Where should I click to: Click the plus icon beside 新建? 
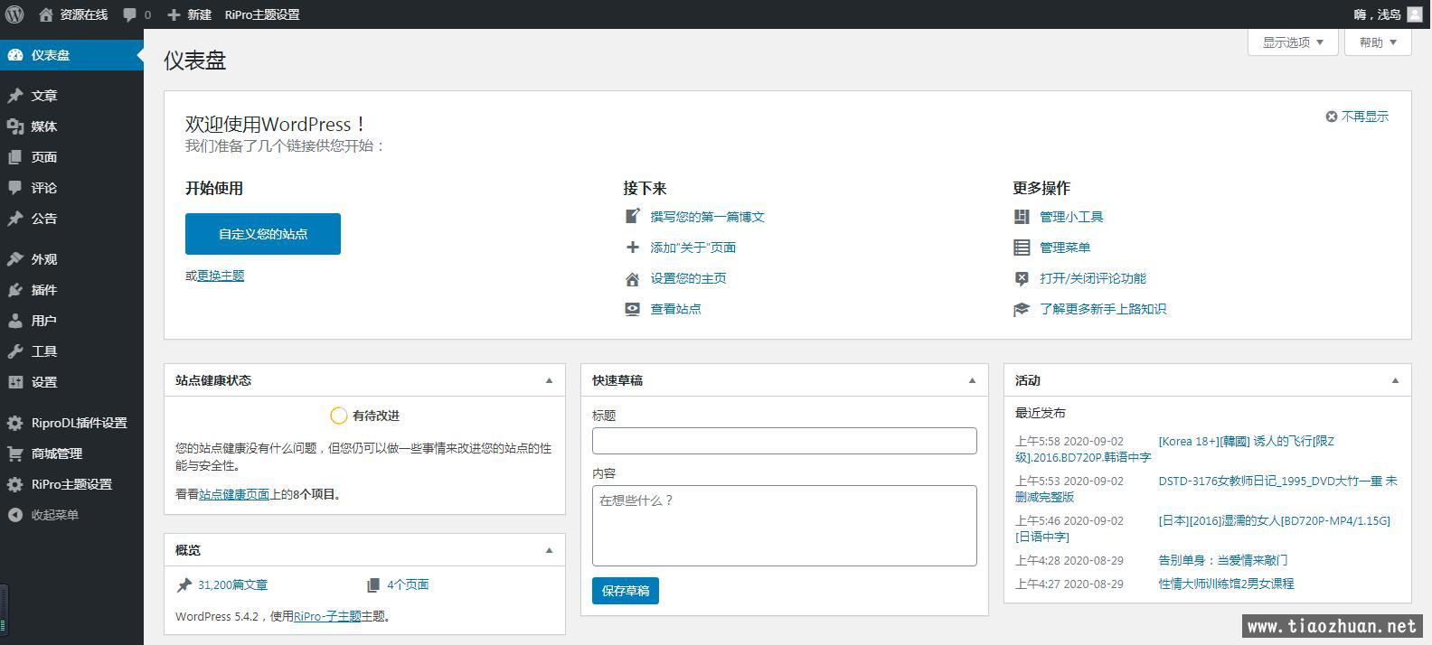(174, 14)
